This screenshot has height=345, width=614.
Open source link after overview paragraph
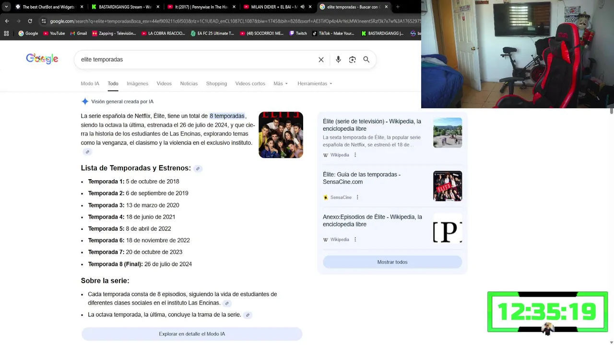tap(87, 152)
